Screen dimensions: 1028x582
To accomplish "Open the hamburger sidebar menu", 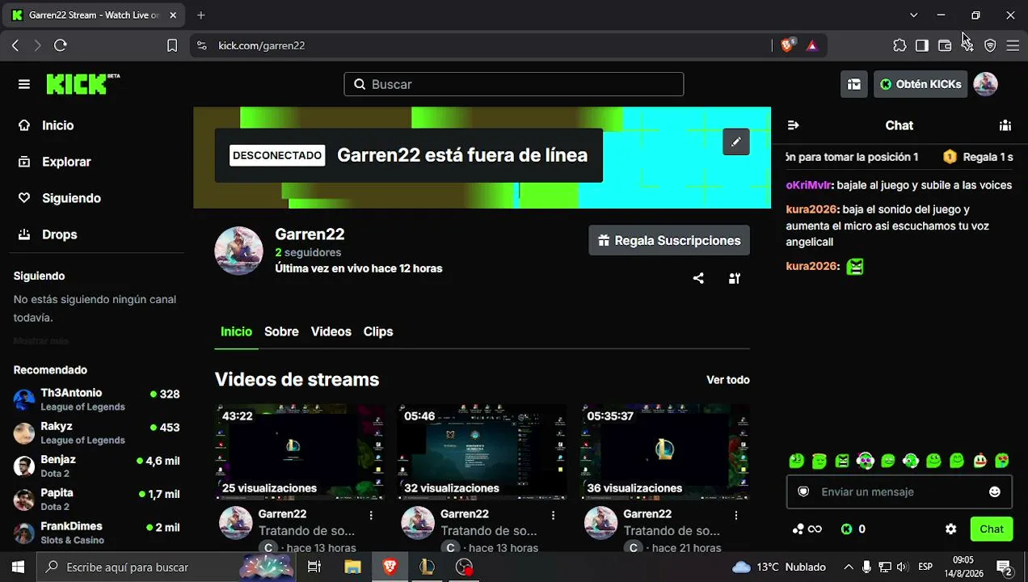I will point(24,84).
